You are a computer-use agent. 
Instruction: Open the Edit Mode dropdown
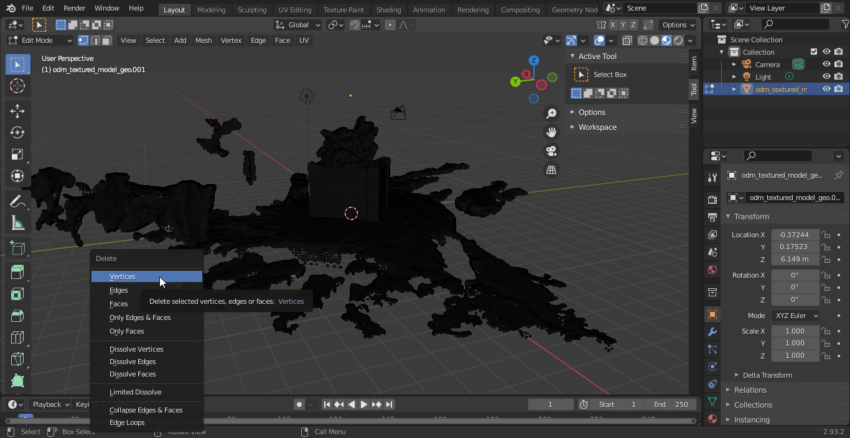point(40,40)
